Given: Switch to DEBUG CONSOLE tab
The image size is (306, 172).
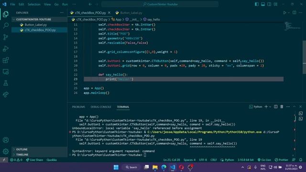Looking at the screenshot, I should (101, 107).
